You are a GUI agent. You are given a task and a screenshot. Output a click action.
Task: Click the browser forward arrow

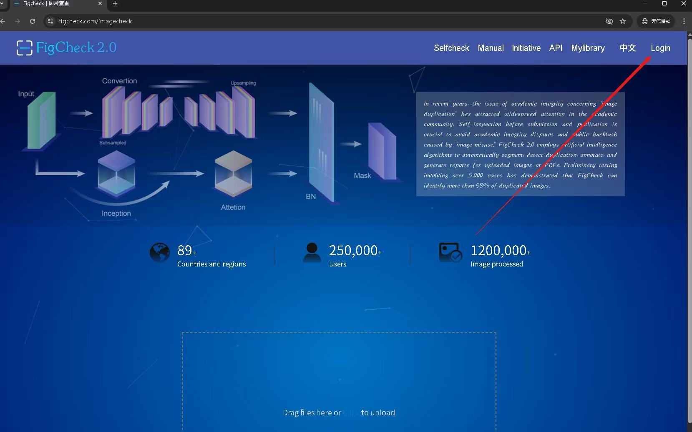click(x=18, y=21)
